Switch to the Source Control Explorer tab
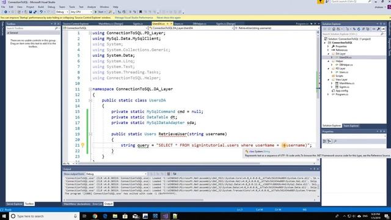 coord(76,24)
